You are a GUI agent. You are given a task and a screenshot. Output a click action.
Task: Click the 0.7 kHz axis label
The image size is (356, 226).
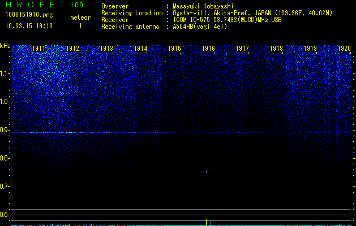[5, 186]
